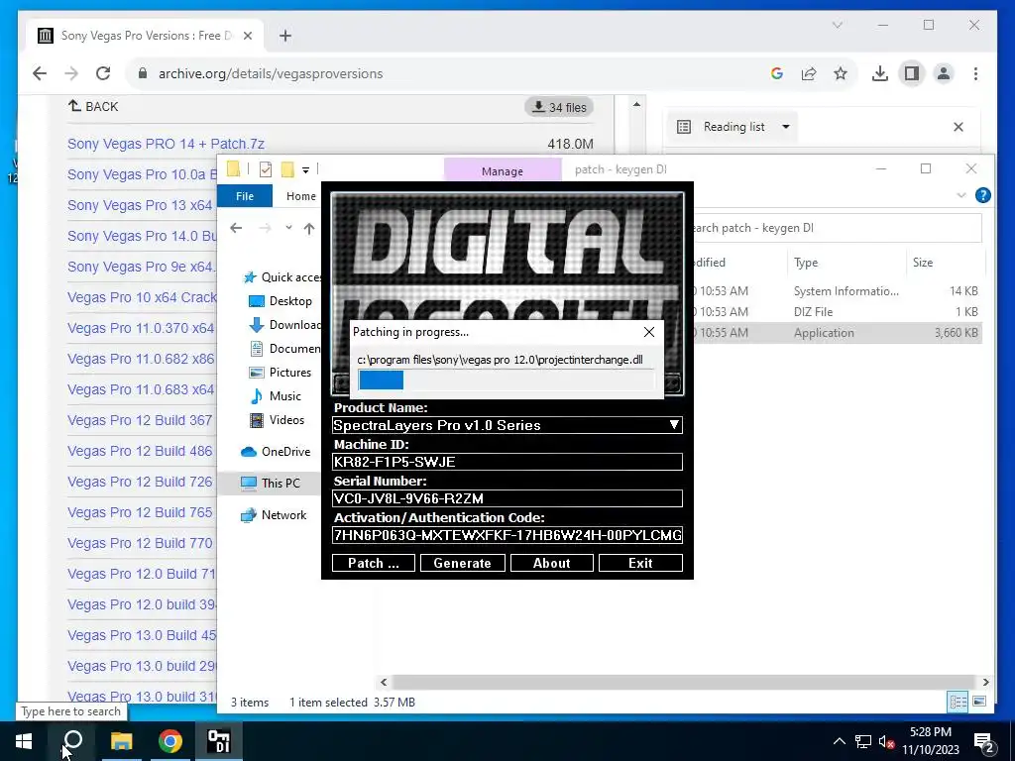Viewport: 1015px width, 761px height.
Task: Open Explorer help question mark icon
Action: [x=982, y=195]
